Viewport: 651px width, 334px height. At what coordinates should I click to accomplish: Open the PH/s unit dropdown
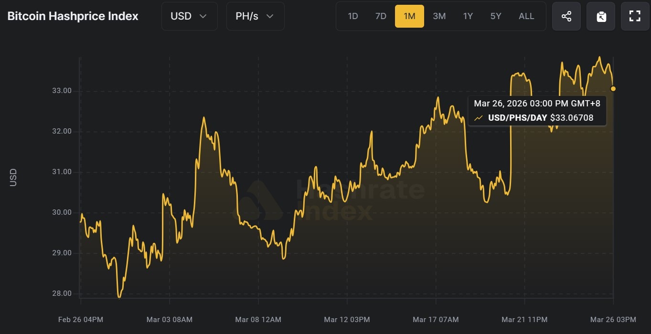(255, 16)
